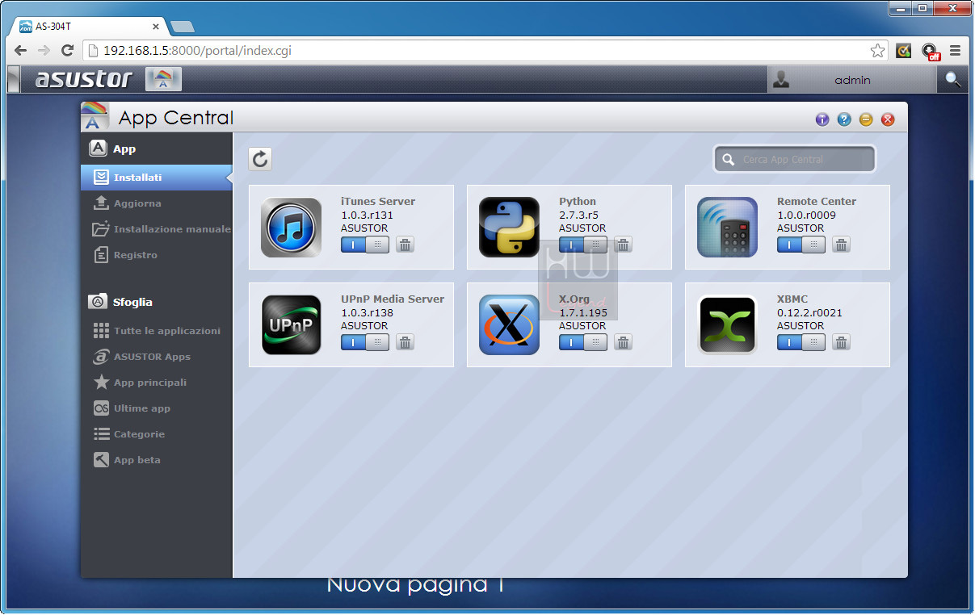Open Chrome menu hamburger icon
The height and width of the screenshot is (615, 975).
955,50
